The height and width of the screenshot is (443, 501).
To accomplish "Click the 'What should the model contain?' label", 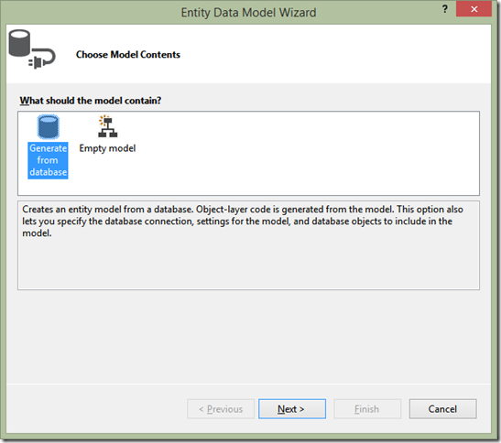I will pyautogui.click(x=91, y=101).
